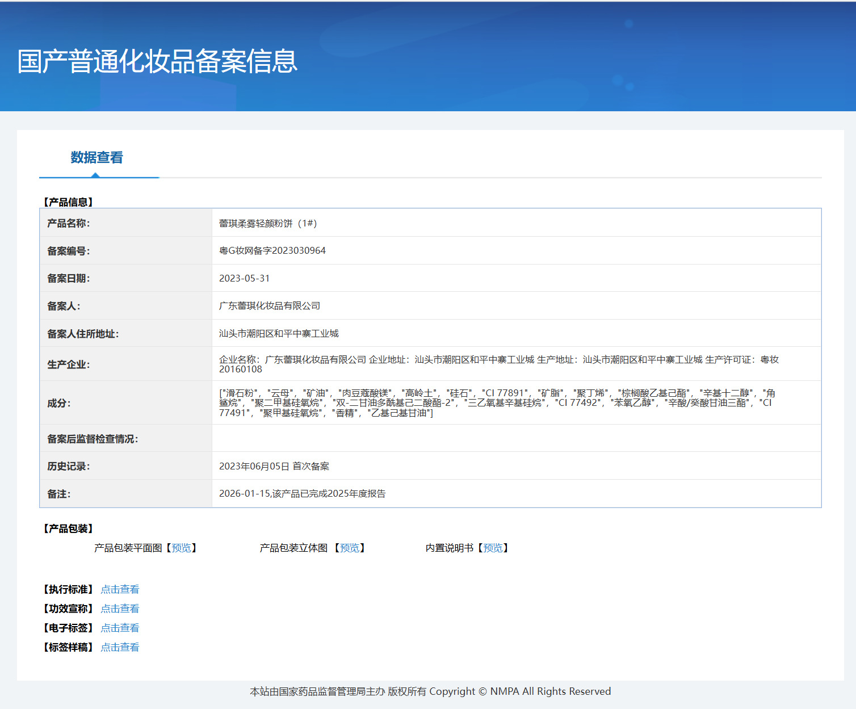Image resolution: width=856 pixels, height=709 pixels.
Task: Select the 生产企业 row label
Action: (x=69, y=364)
